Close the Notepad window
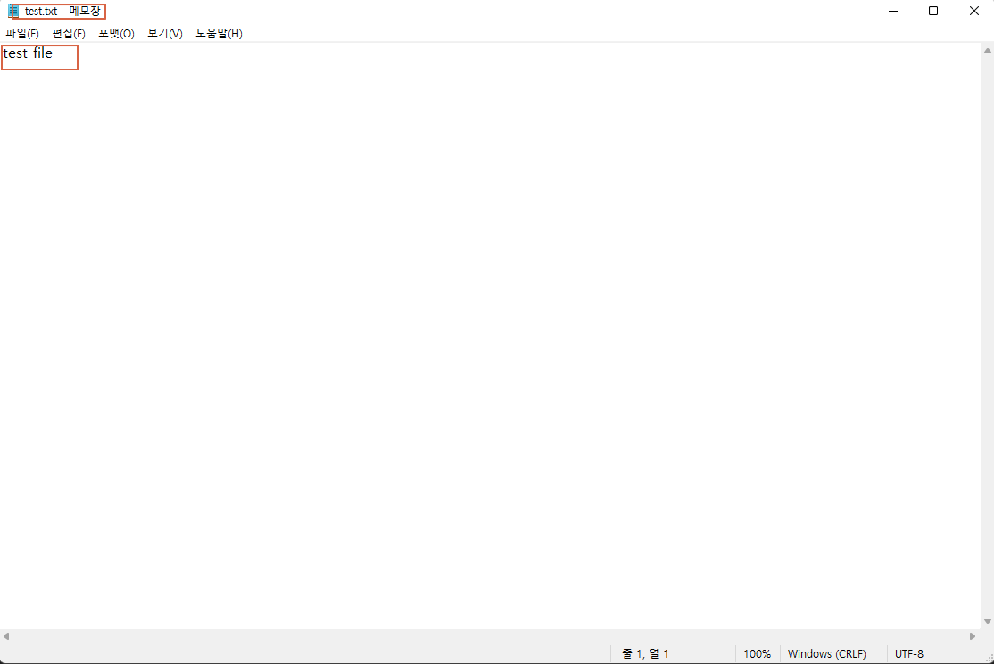 click(x=973, y=11)
